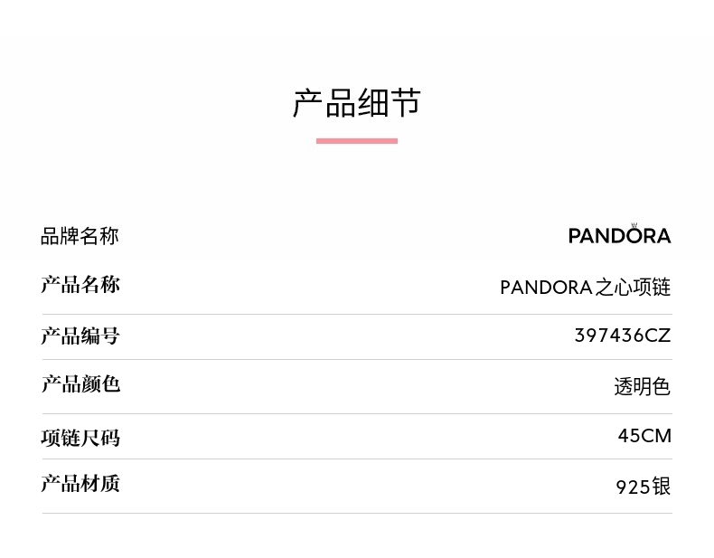Click the 产品颜色 label
Image resolution: width=714 pixels, height=558 pixels.
pos(80,384)
